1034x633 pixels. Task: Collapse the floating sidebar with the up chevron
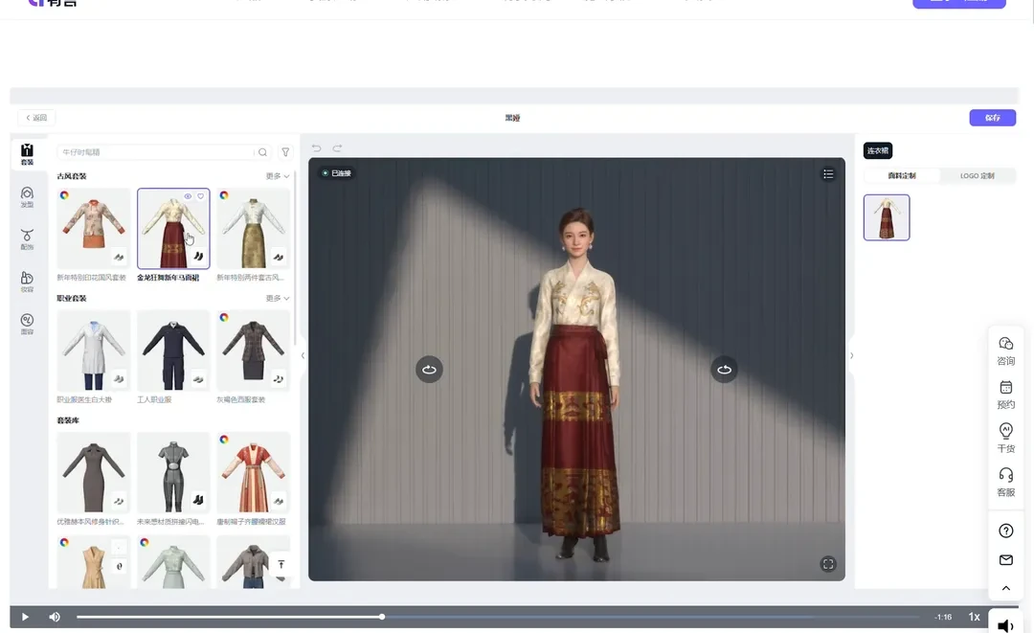(1005, 588)
